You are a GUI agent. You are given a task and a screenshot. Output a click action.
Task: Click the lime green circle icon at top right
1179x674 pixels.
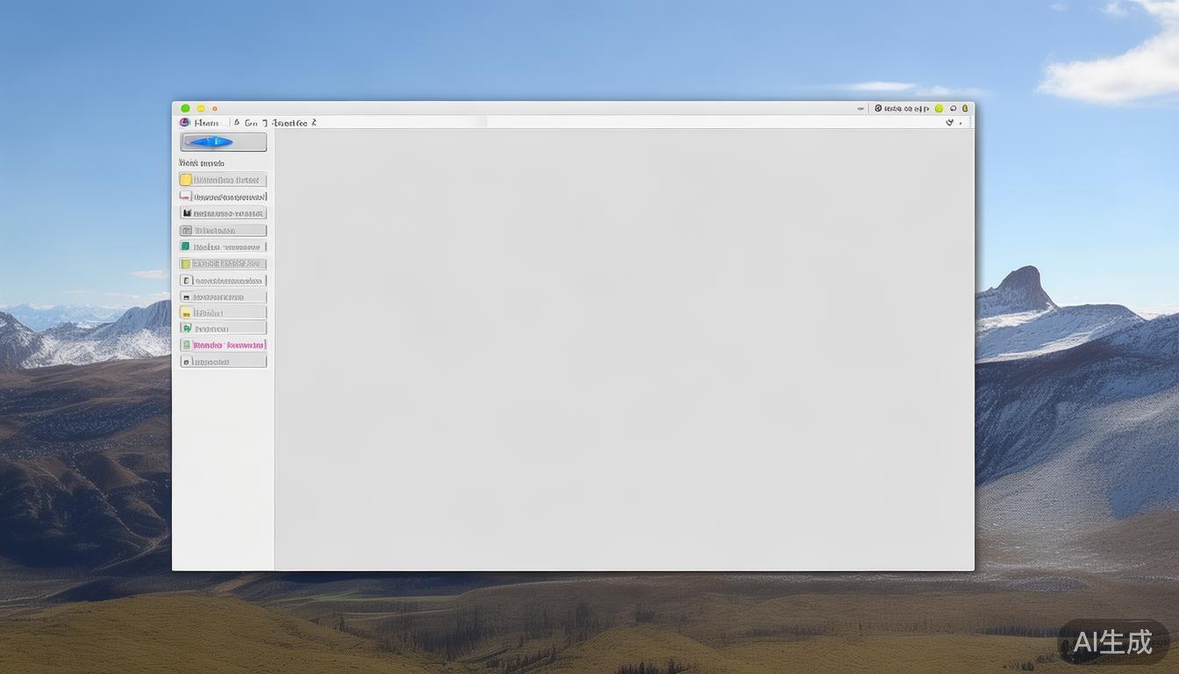click(x=939, y=109)
